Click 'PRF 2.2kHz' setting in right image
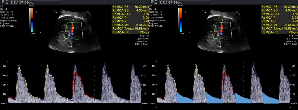 click(156, 26)
